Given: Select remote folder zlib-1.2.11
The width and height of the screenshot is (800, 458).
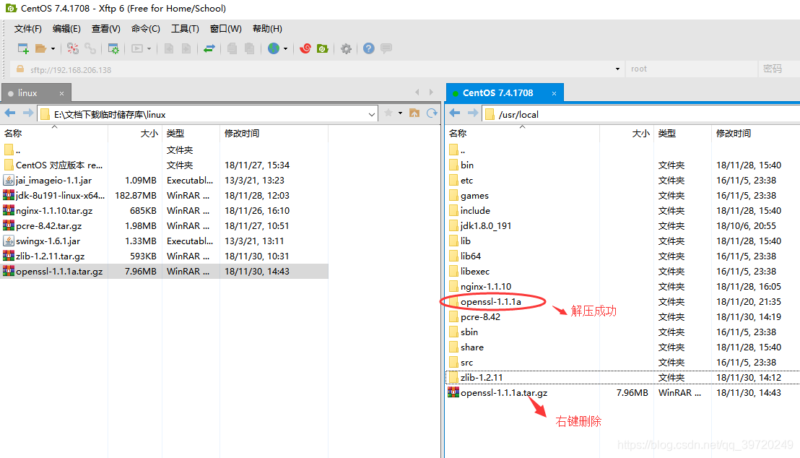Looking at the screenshot, I should tap(482, 377).
